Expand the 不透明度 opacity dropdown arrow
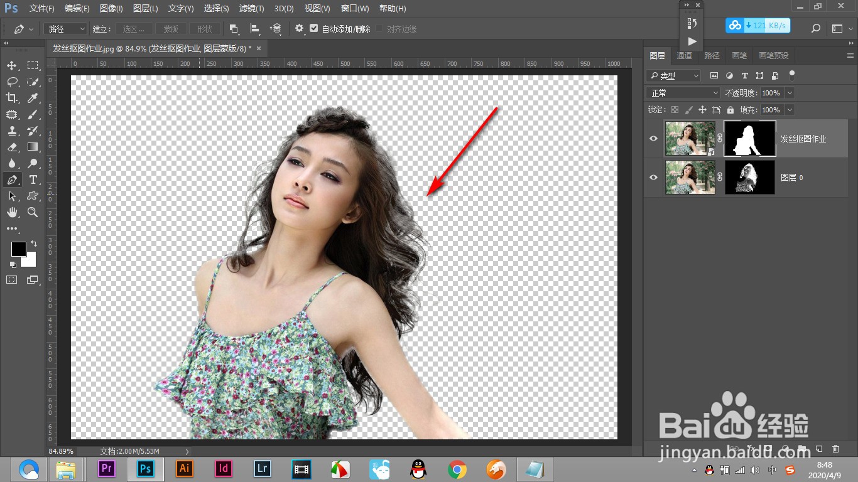 point(790,93)
